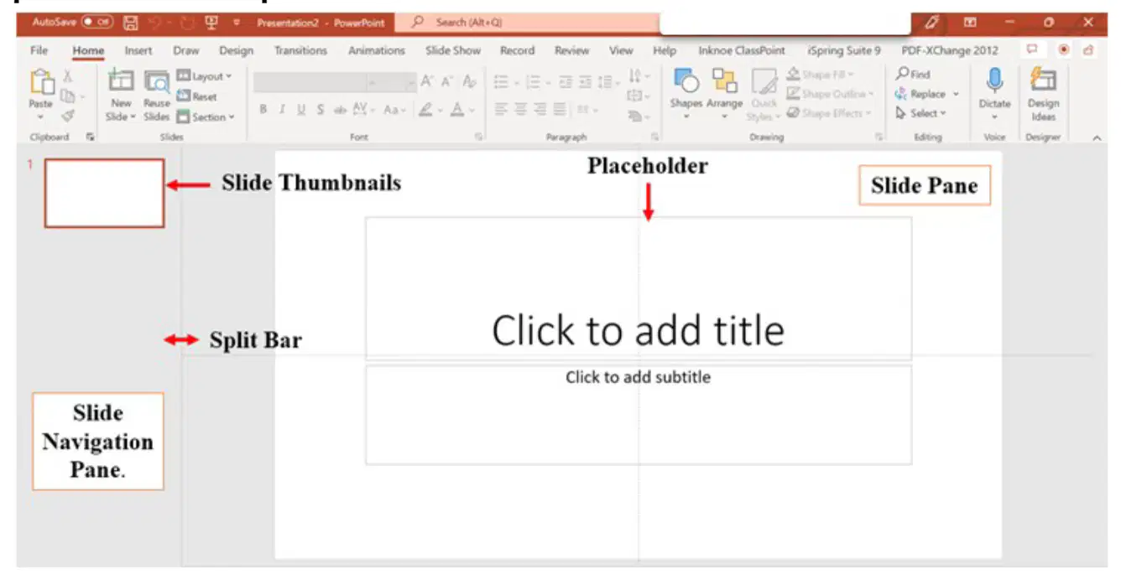Click the Shapes gallery icon

tap(686, 81)
